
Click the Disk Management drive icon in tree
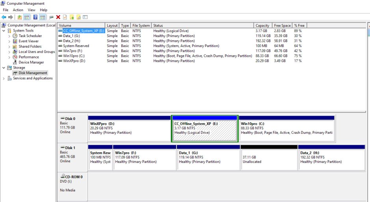click(x=15, y=73)
